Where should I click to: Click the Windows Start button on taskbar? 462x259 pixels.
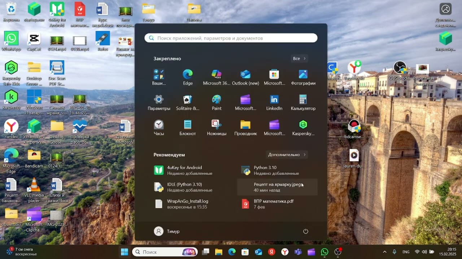[125, 252]
